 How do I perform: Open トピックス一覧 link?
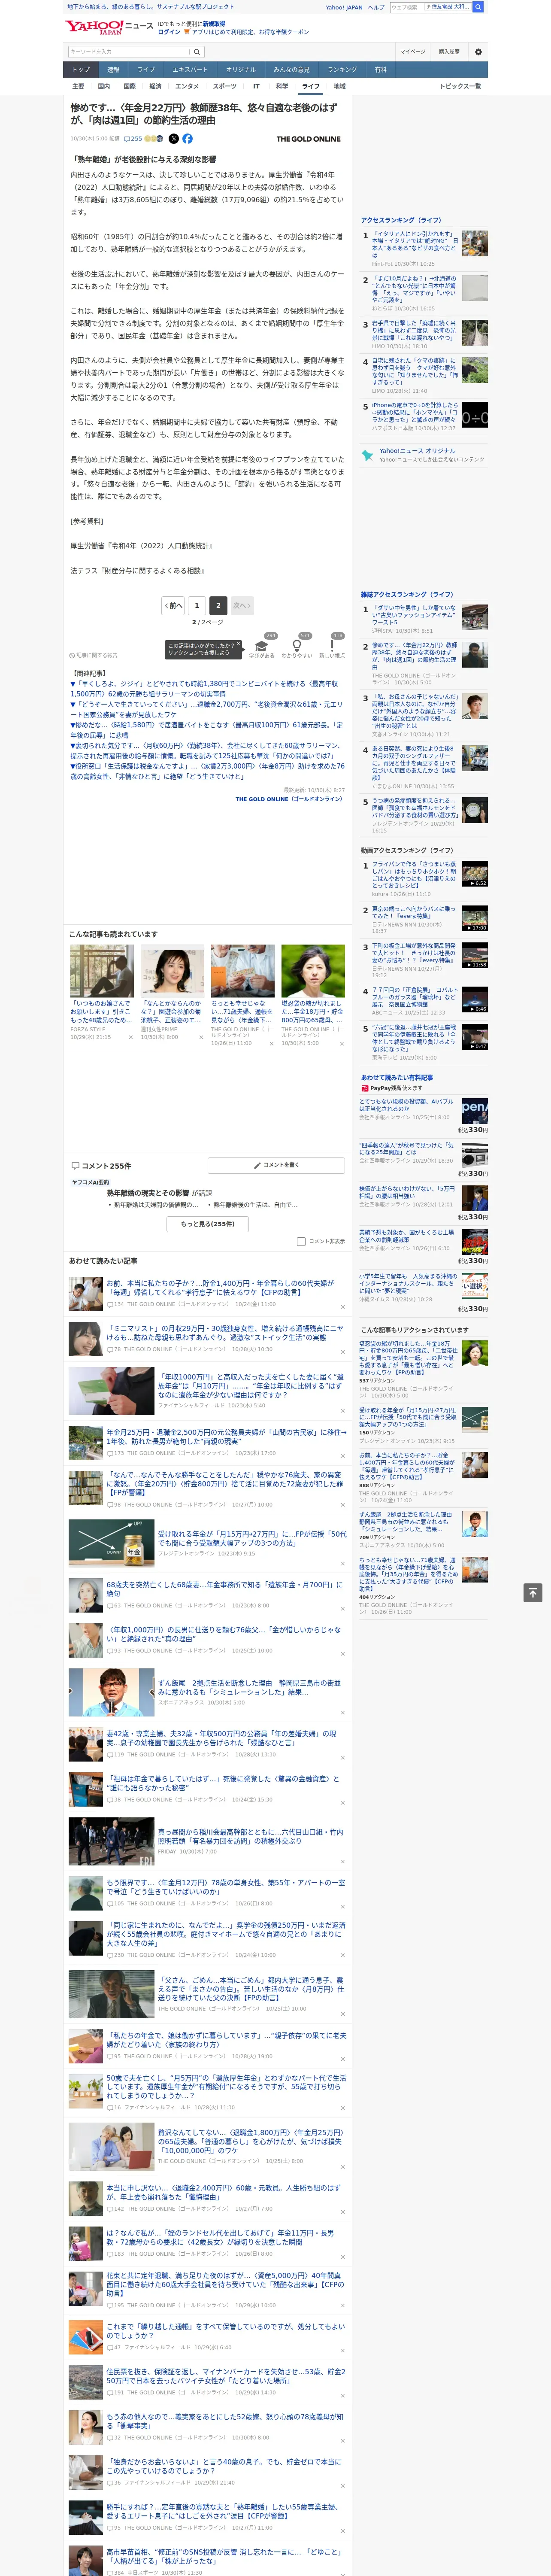(x=460, y=86)
